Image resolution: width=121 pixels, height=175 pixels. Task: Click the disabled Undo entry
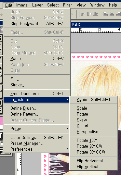coord(37,12)
